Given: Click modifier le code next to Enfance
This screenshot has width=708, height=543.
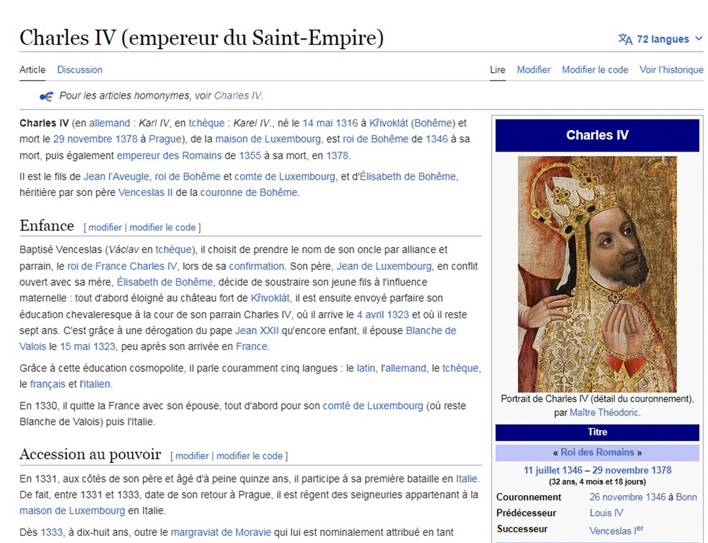Looking at the screenshot, I should tap(163, 227).
